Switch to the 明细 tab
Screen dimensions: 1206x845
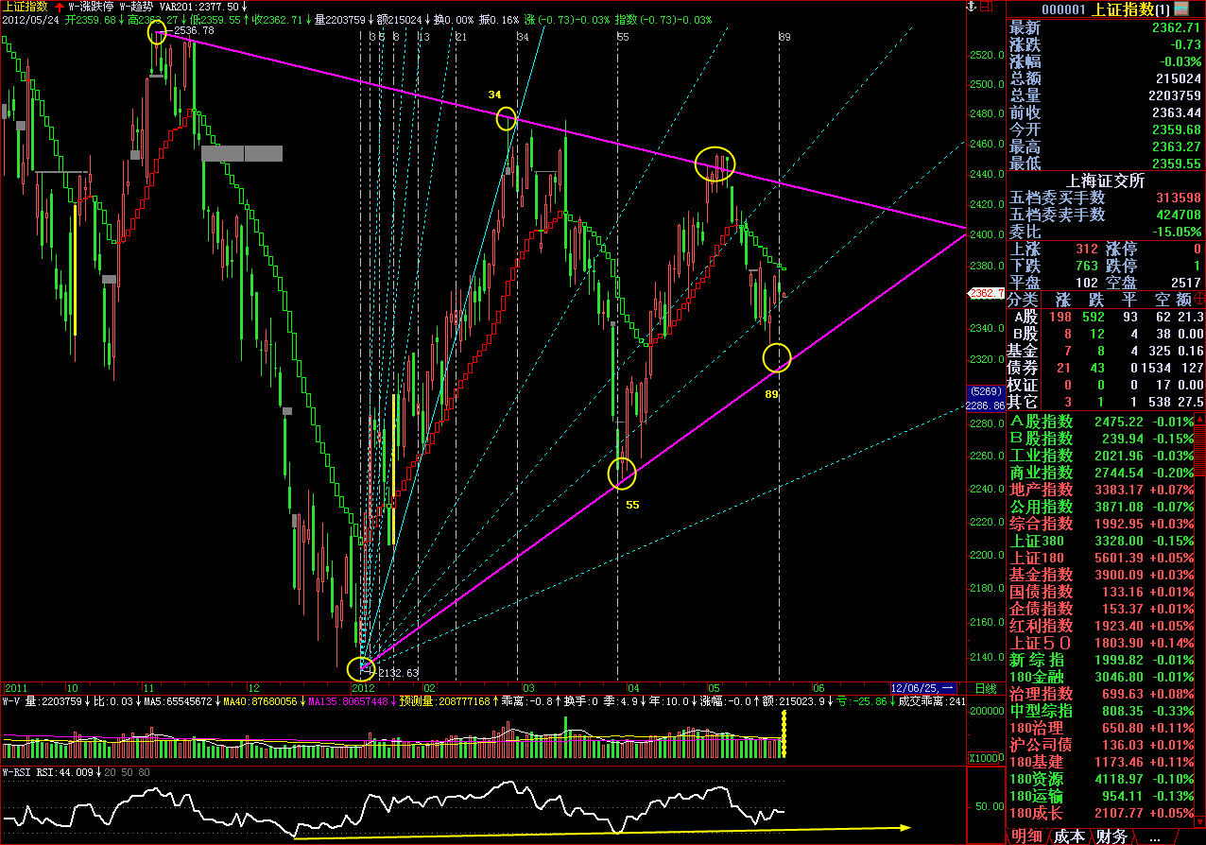tap(1027, 836)
